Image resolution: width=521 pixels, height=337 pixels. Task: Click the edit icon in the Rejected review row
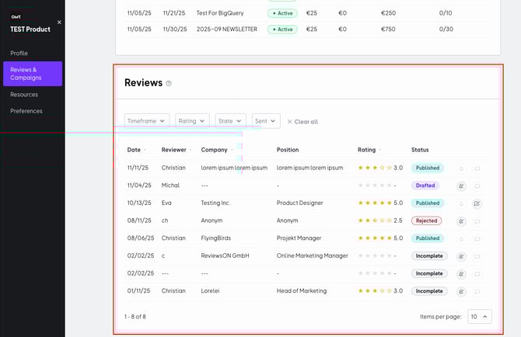(x=461, y=221)
